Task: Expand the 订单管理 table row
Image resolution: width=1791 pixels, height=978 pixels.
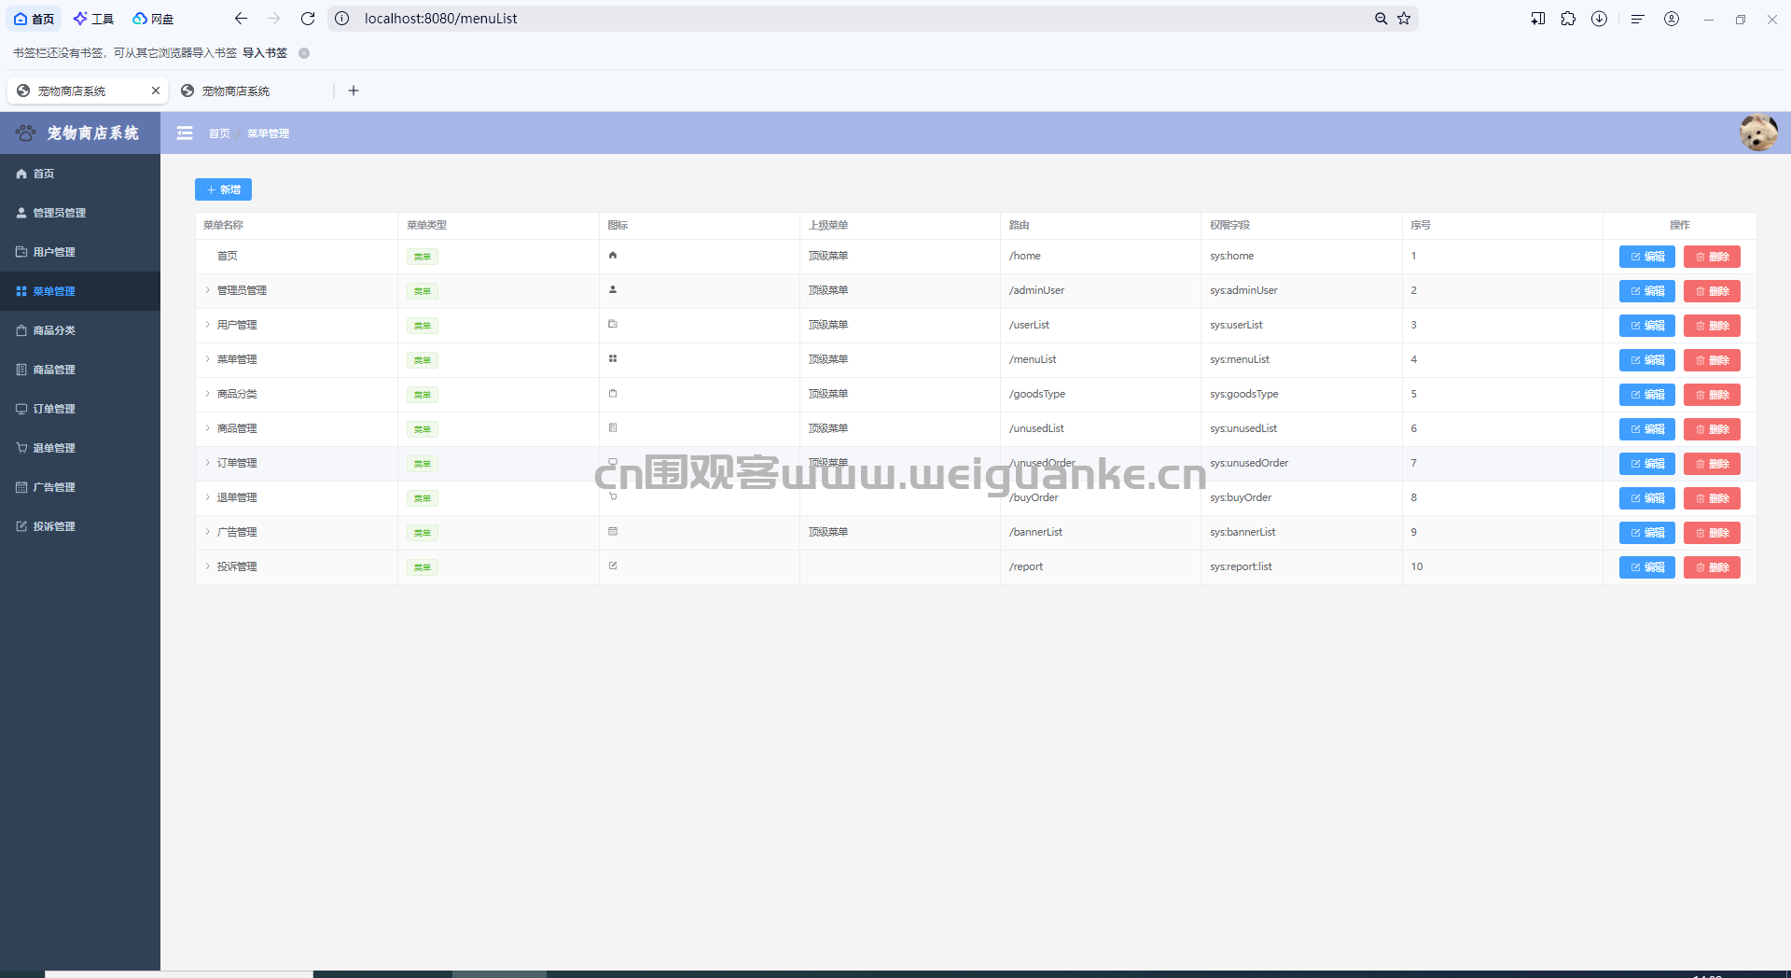Action: click(x=207, y=463)
